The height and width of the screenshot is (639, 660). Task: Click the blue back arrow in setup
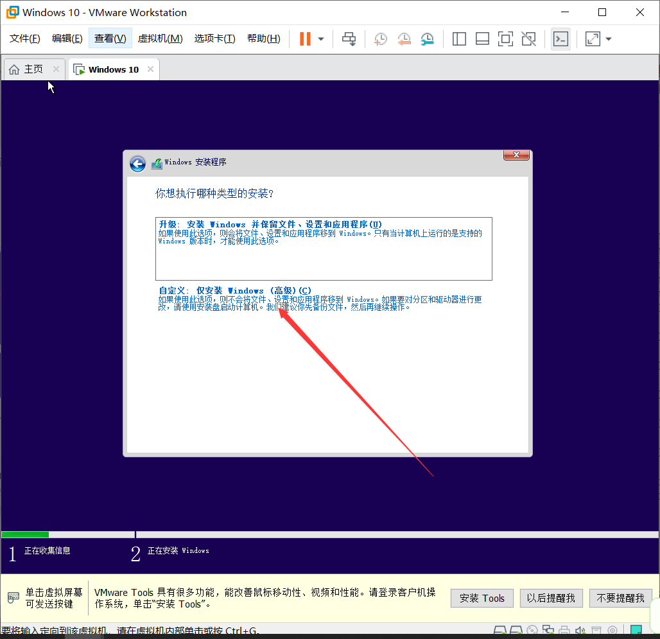[137, 164]
